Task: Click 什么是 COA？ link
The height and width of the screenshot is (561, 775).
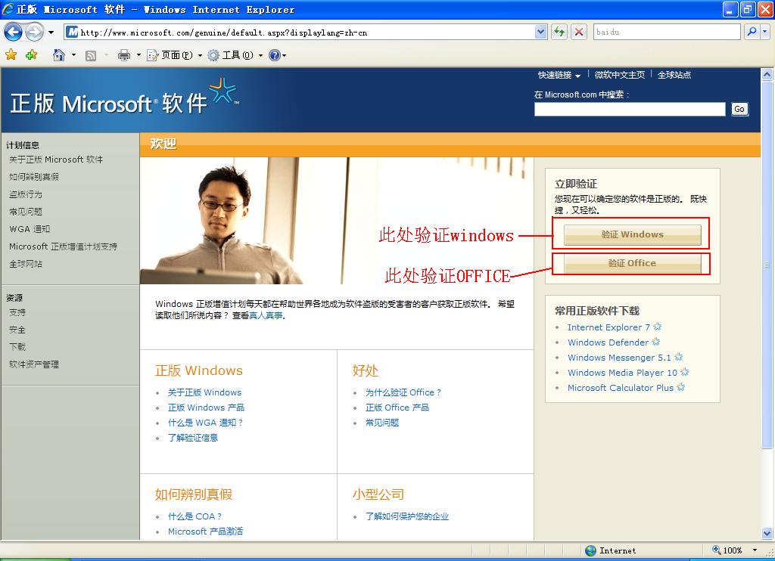Action: coord(195,516)
